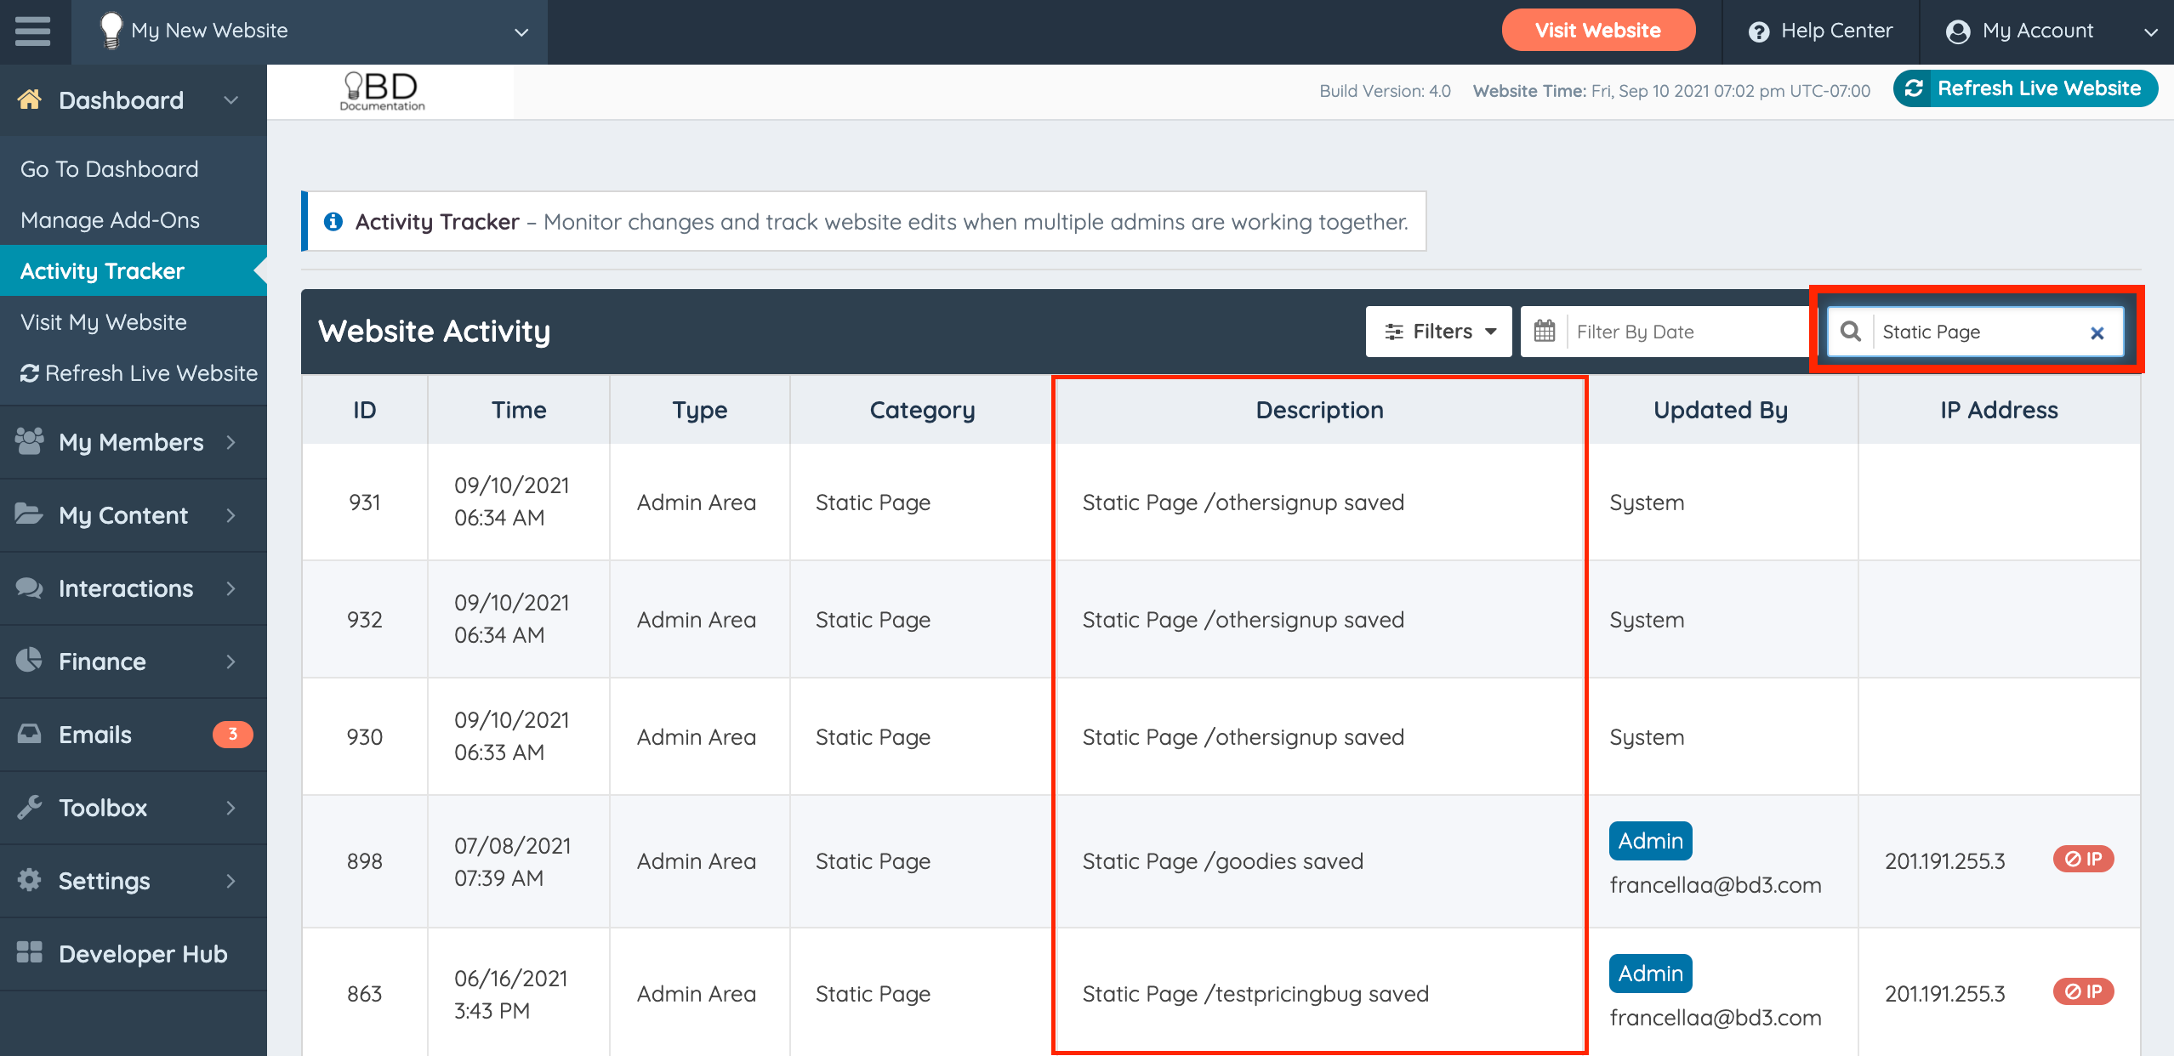Click the block IP badge for ID 863

click(x=2083, y=992)
